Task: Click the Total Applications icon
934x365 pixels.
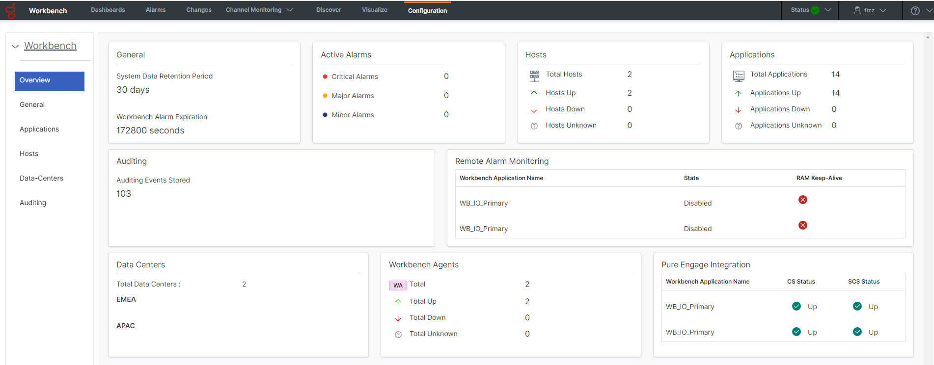Action: coord(739,76)
